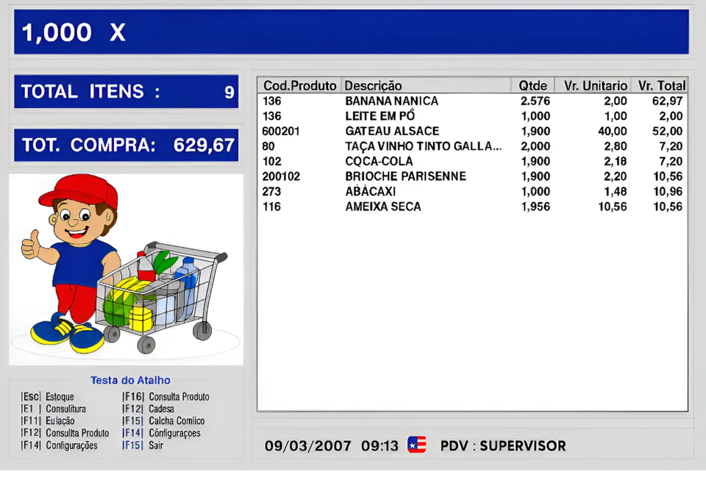706x496 pixels.
Task: Choose the F11 Eulação shortcut
Action: pyautogui.click(x=48, y=421)
